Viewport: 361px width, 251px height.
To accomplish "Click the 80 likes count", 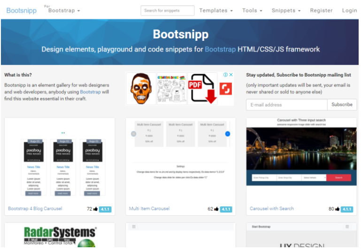I will coord(331,209).
